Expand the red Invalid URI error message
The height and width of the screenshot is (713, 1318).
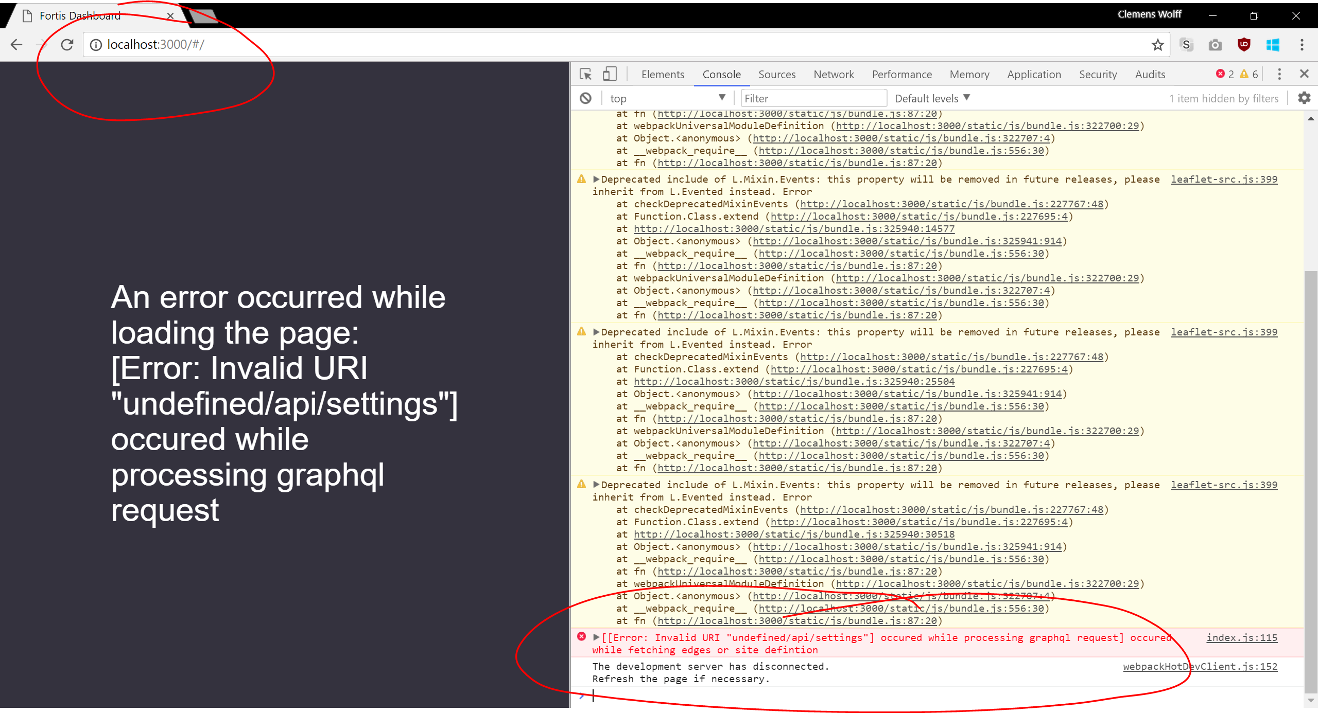(596, 637)
